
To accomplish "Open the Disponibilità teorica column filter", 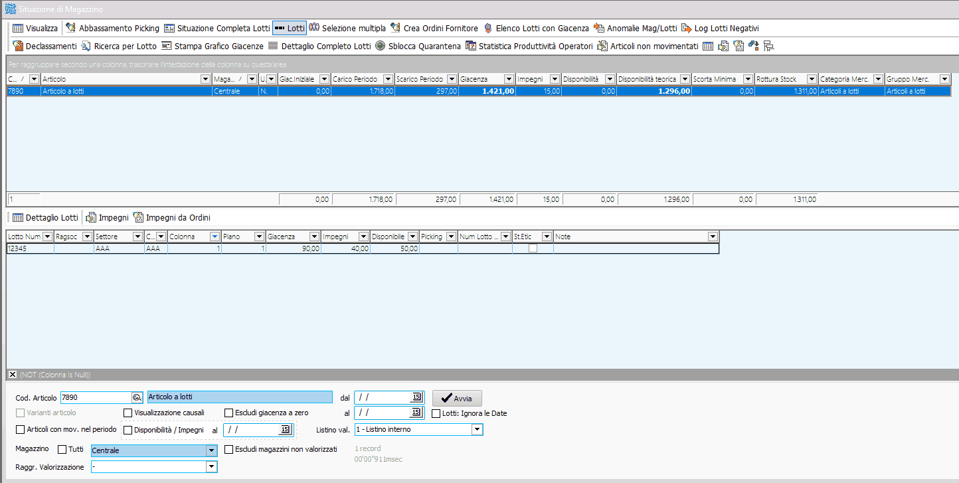I will pyautogui.click(x=685, y=79).
